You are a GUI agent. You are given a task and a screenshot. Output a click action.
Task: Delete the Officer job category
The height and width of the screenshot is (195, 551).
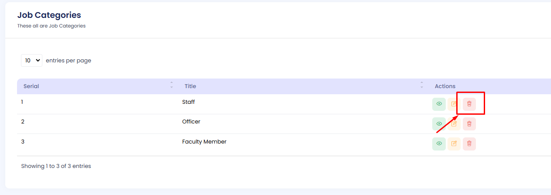(469, 124)
